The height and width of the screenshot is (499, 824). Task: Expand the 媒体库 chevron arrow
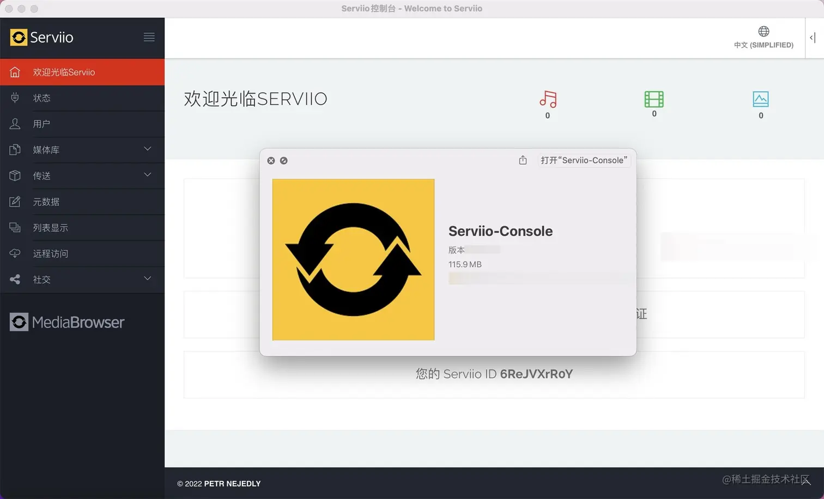click(147, 149)
